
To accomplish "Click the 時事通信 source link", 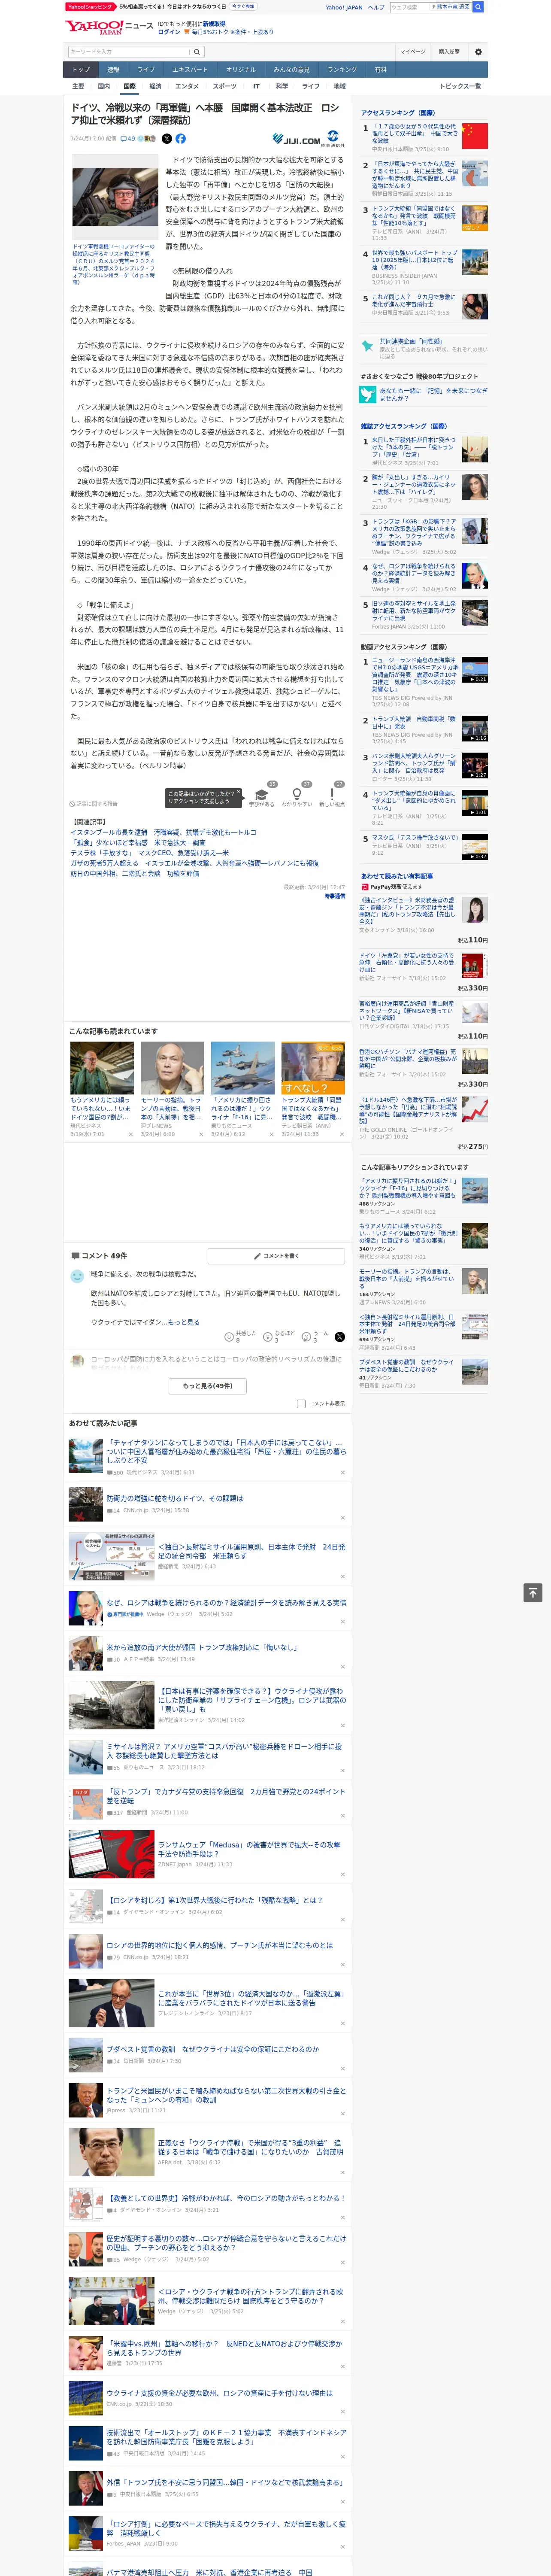I will [334, 896].
